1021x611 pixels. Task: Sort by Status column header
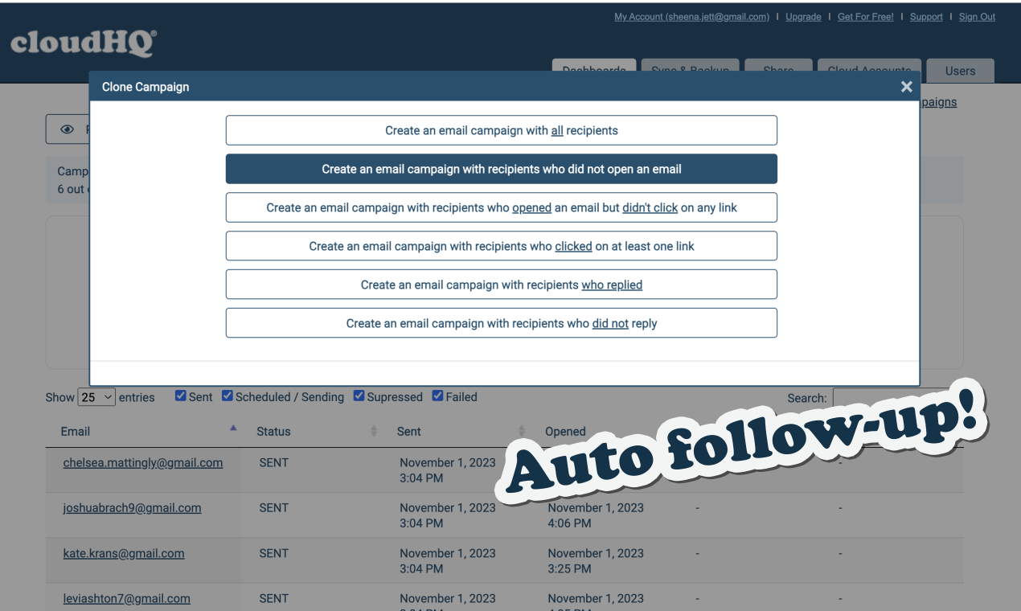tap(273, 432)
